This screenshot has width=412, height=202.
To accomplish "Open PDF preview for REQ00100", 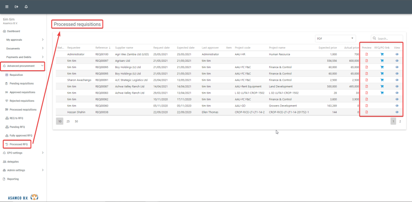I will 367,54.
